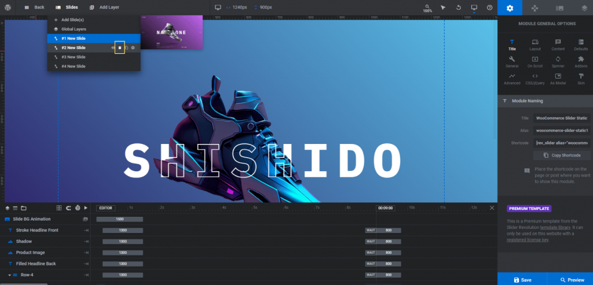This screenshot has width=593, height=285.
Task: Click timeline list view icon
Action: tap(15, 208)
